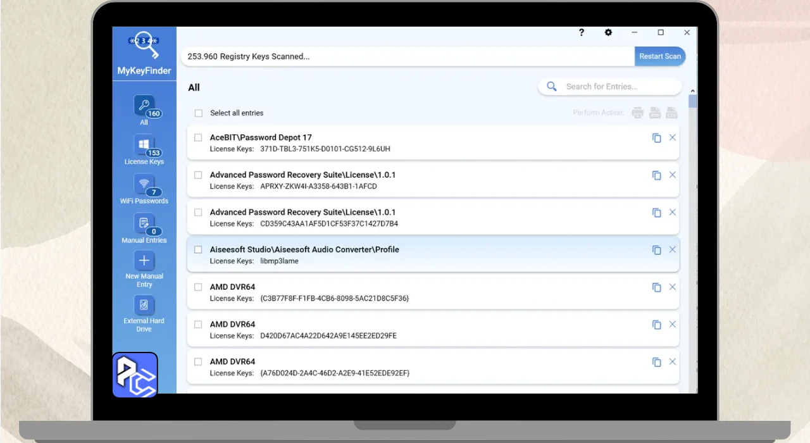Copy the CD359C43AA1AF5D1 license key entry
Viewport: 810px width, 443px height.
[x=657, y=213]
